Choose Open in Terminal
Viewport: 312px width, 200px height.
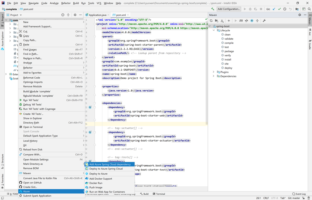coord(52,127)
